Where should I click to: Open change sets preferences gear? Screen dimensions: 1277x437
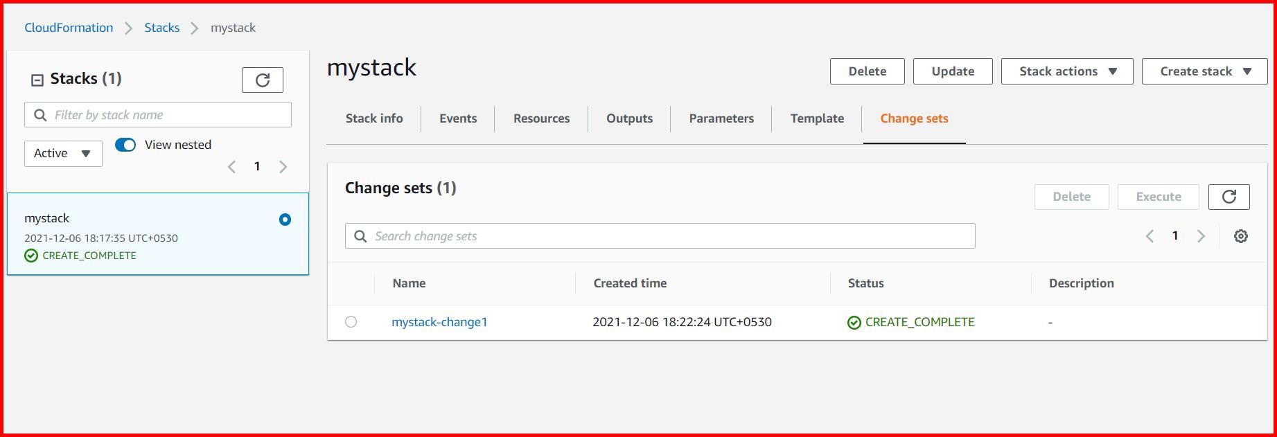1240,236
